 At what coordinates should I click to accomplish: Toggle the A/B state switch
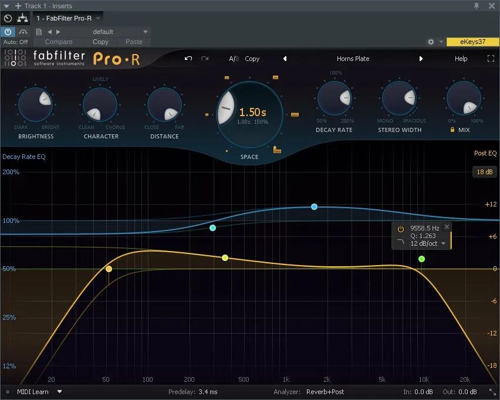(234, 59)
